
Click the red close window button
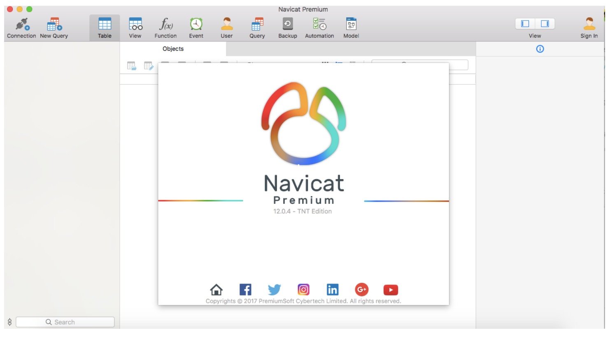tap(10, 9)
